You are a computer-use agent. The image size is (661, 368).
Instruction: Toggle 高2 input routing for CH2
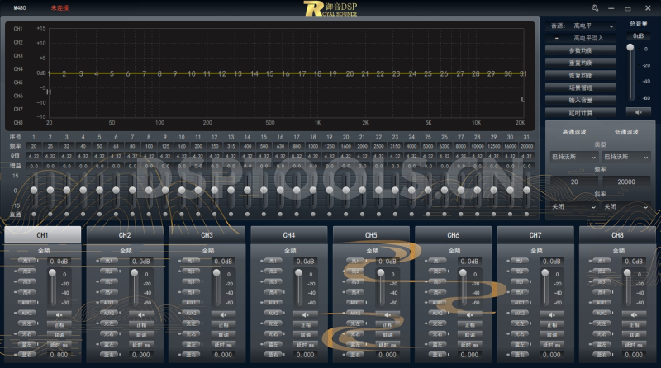coord(109,271)
